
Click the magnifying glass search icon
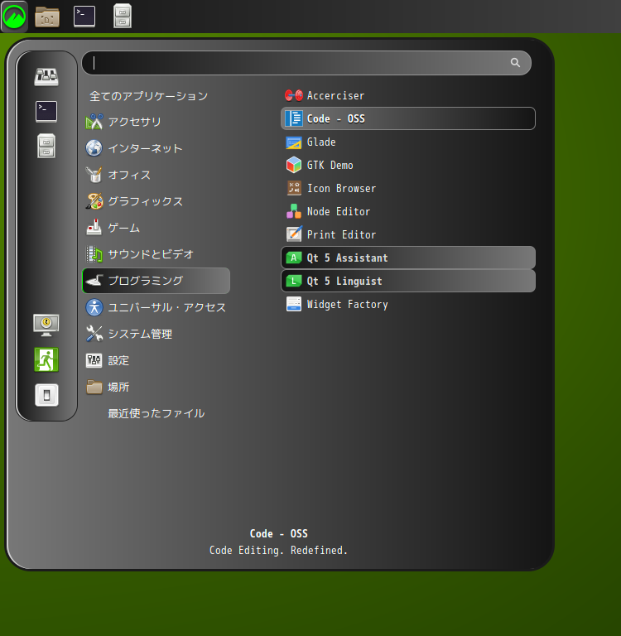pos(515,62)
